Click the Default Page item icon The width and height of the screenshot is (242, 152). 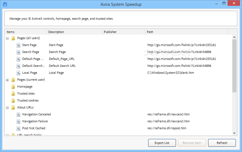18,59
